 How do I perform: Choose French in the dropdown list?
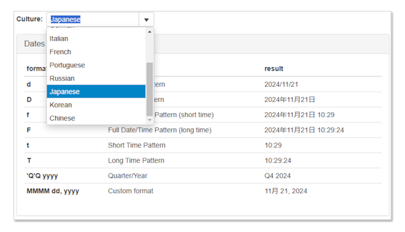(61, 52)
